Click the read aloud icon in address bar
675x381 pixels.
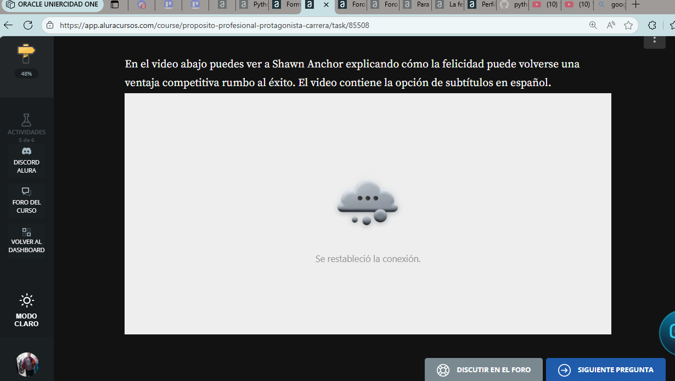pyautogui.click(x=611, y=25)
